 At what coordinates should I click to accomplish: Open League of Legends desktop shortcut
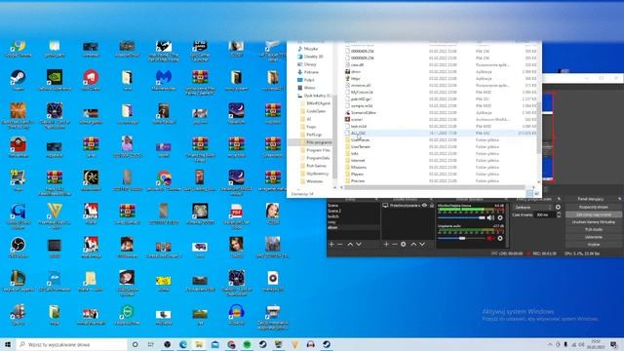pyautogui.click(x=18, y=281)
